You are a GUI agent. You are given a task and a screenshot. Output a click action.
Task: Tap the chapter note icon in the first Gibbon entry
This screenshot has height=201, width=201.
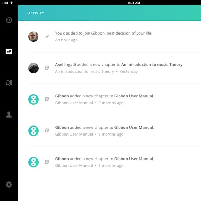click(47, 99)
